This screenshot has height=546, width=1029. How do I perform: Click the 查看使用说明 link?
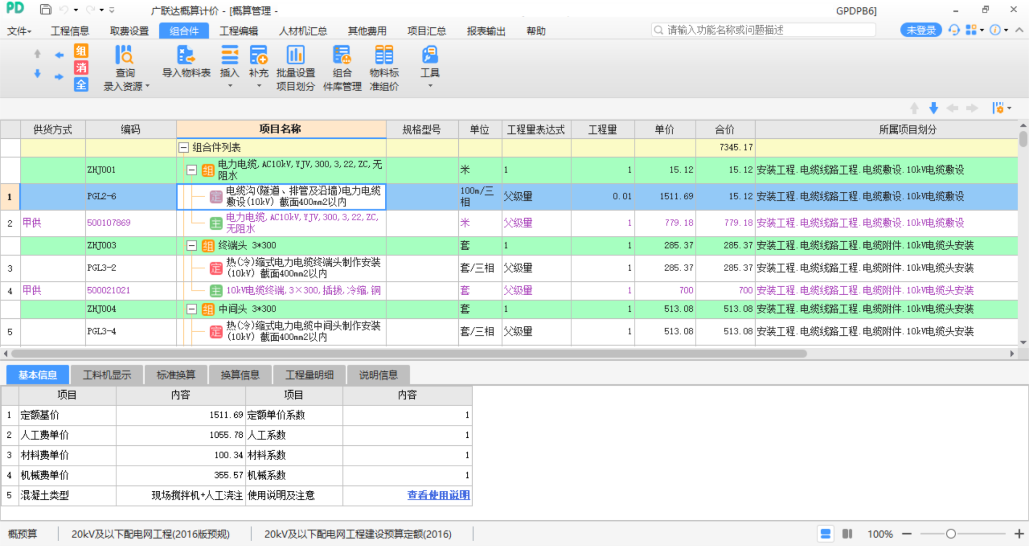[438, 495]
